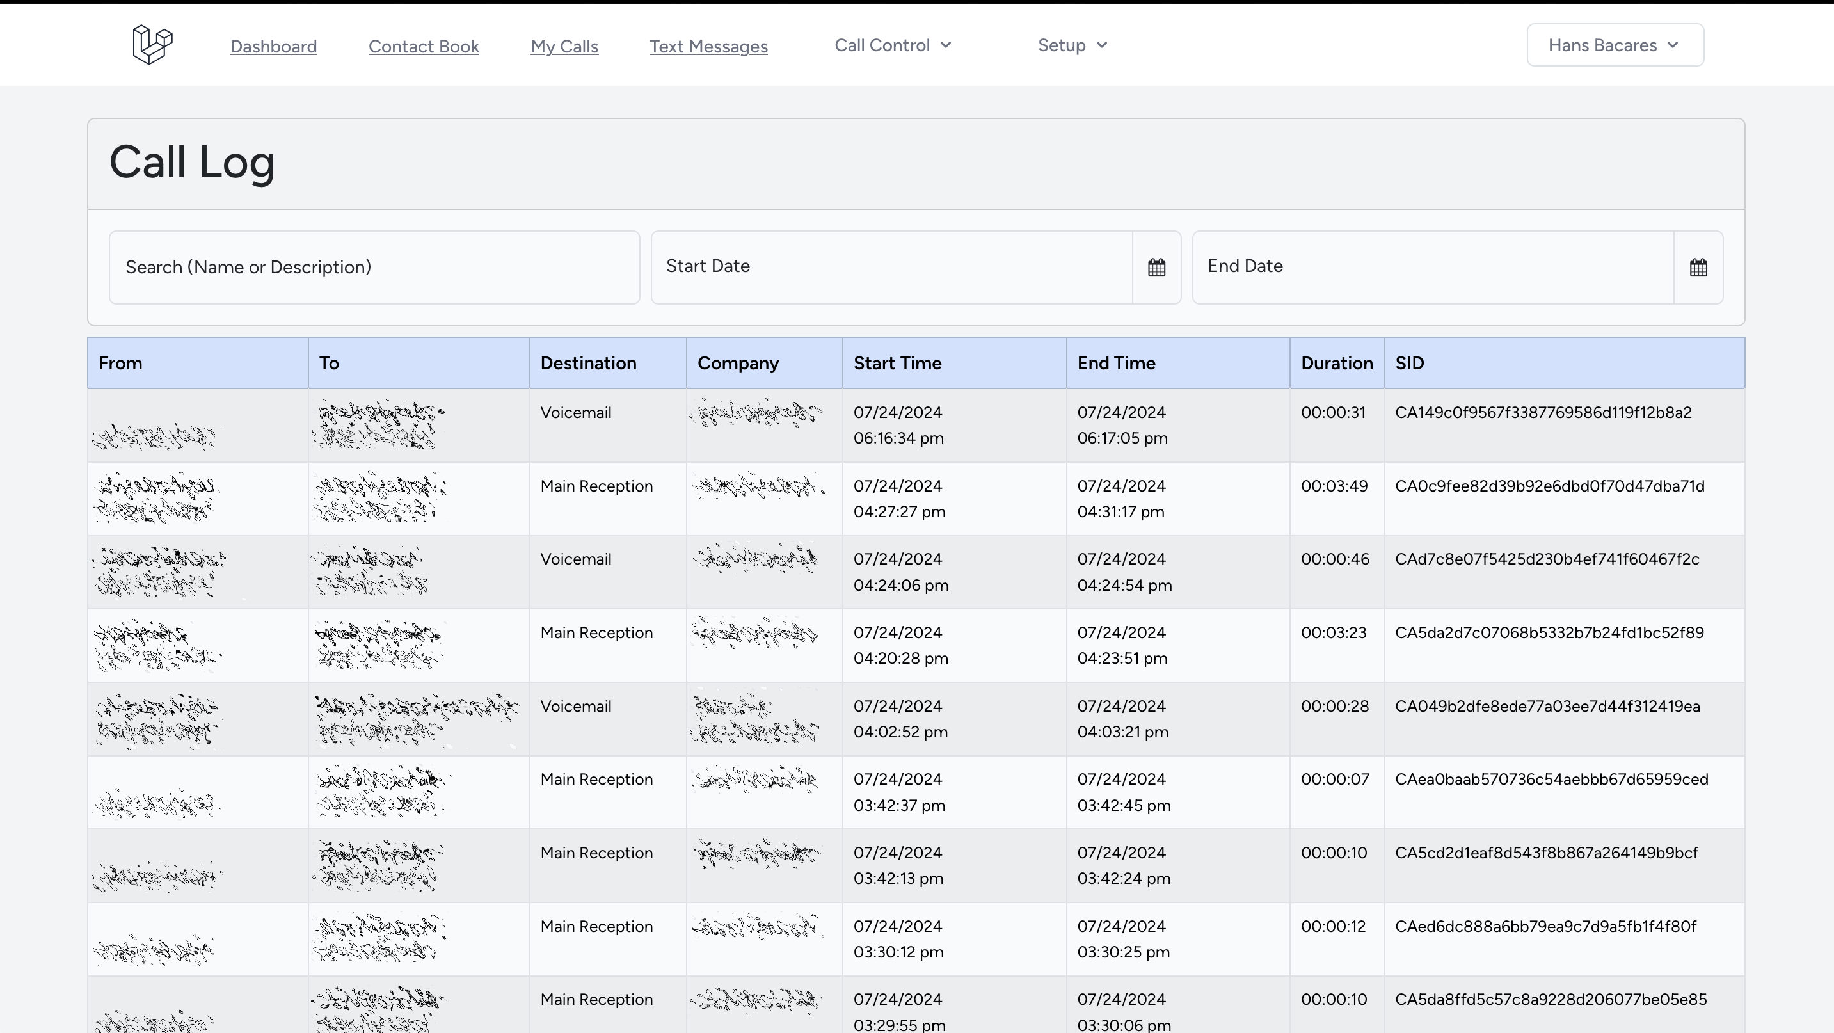The width and height of the screenshot is (1834, 1033).
Task: Go to the Dashboard page
Action: tap(273, 47)
